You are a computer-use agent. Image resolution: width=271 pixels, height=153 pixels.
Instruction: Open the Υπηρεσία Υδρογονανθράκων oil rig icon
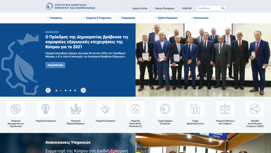pos(76,109)
